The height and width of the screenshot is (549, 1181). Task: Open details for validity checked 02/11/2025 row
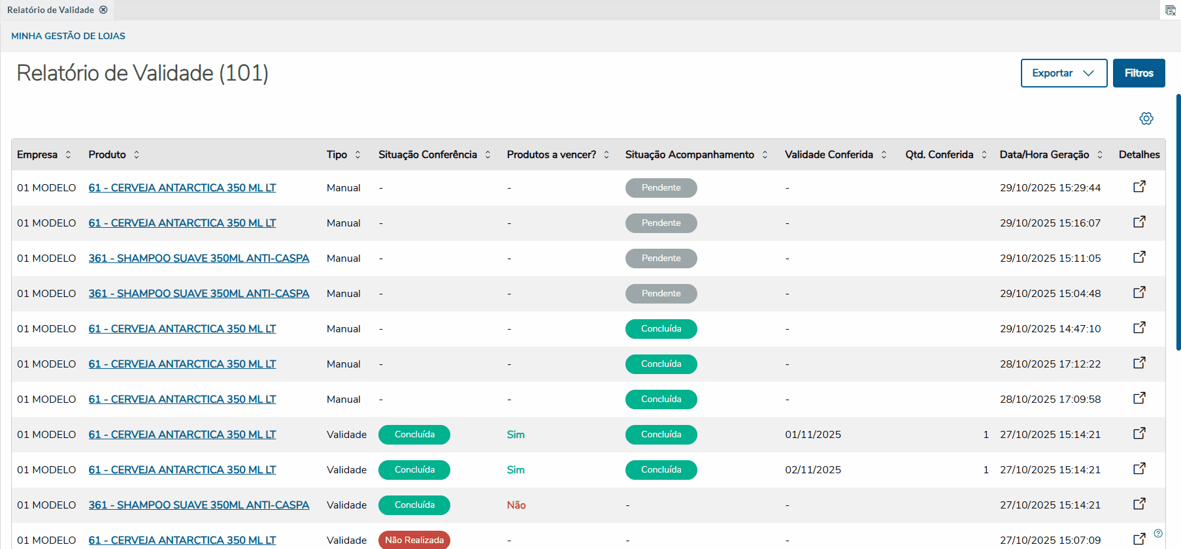[1139, 469]
